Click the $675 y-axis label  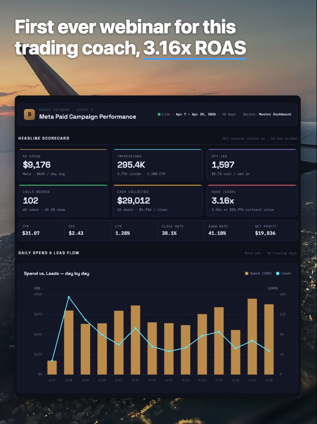point(38,314)
